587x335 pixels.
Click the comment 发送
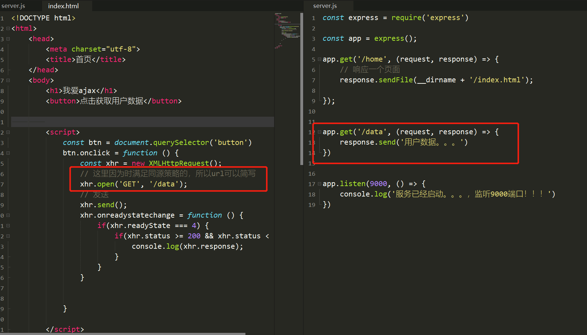click(x=94, y=194)
